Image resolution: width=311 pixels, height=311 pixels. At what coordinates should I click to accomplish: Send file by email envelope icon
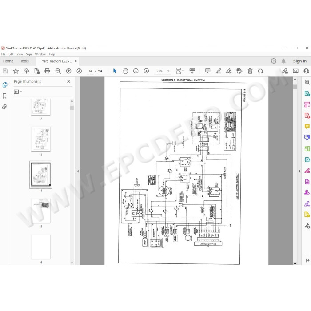click(295, 71)
